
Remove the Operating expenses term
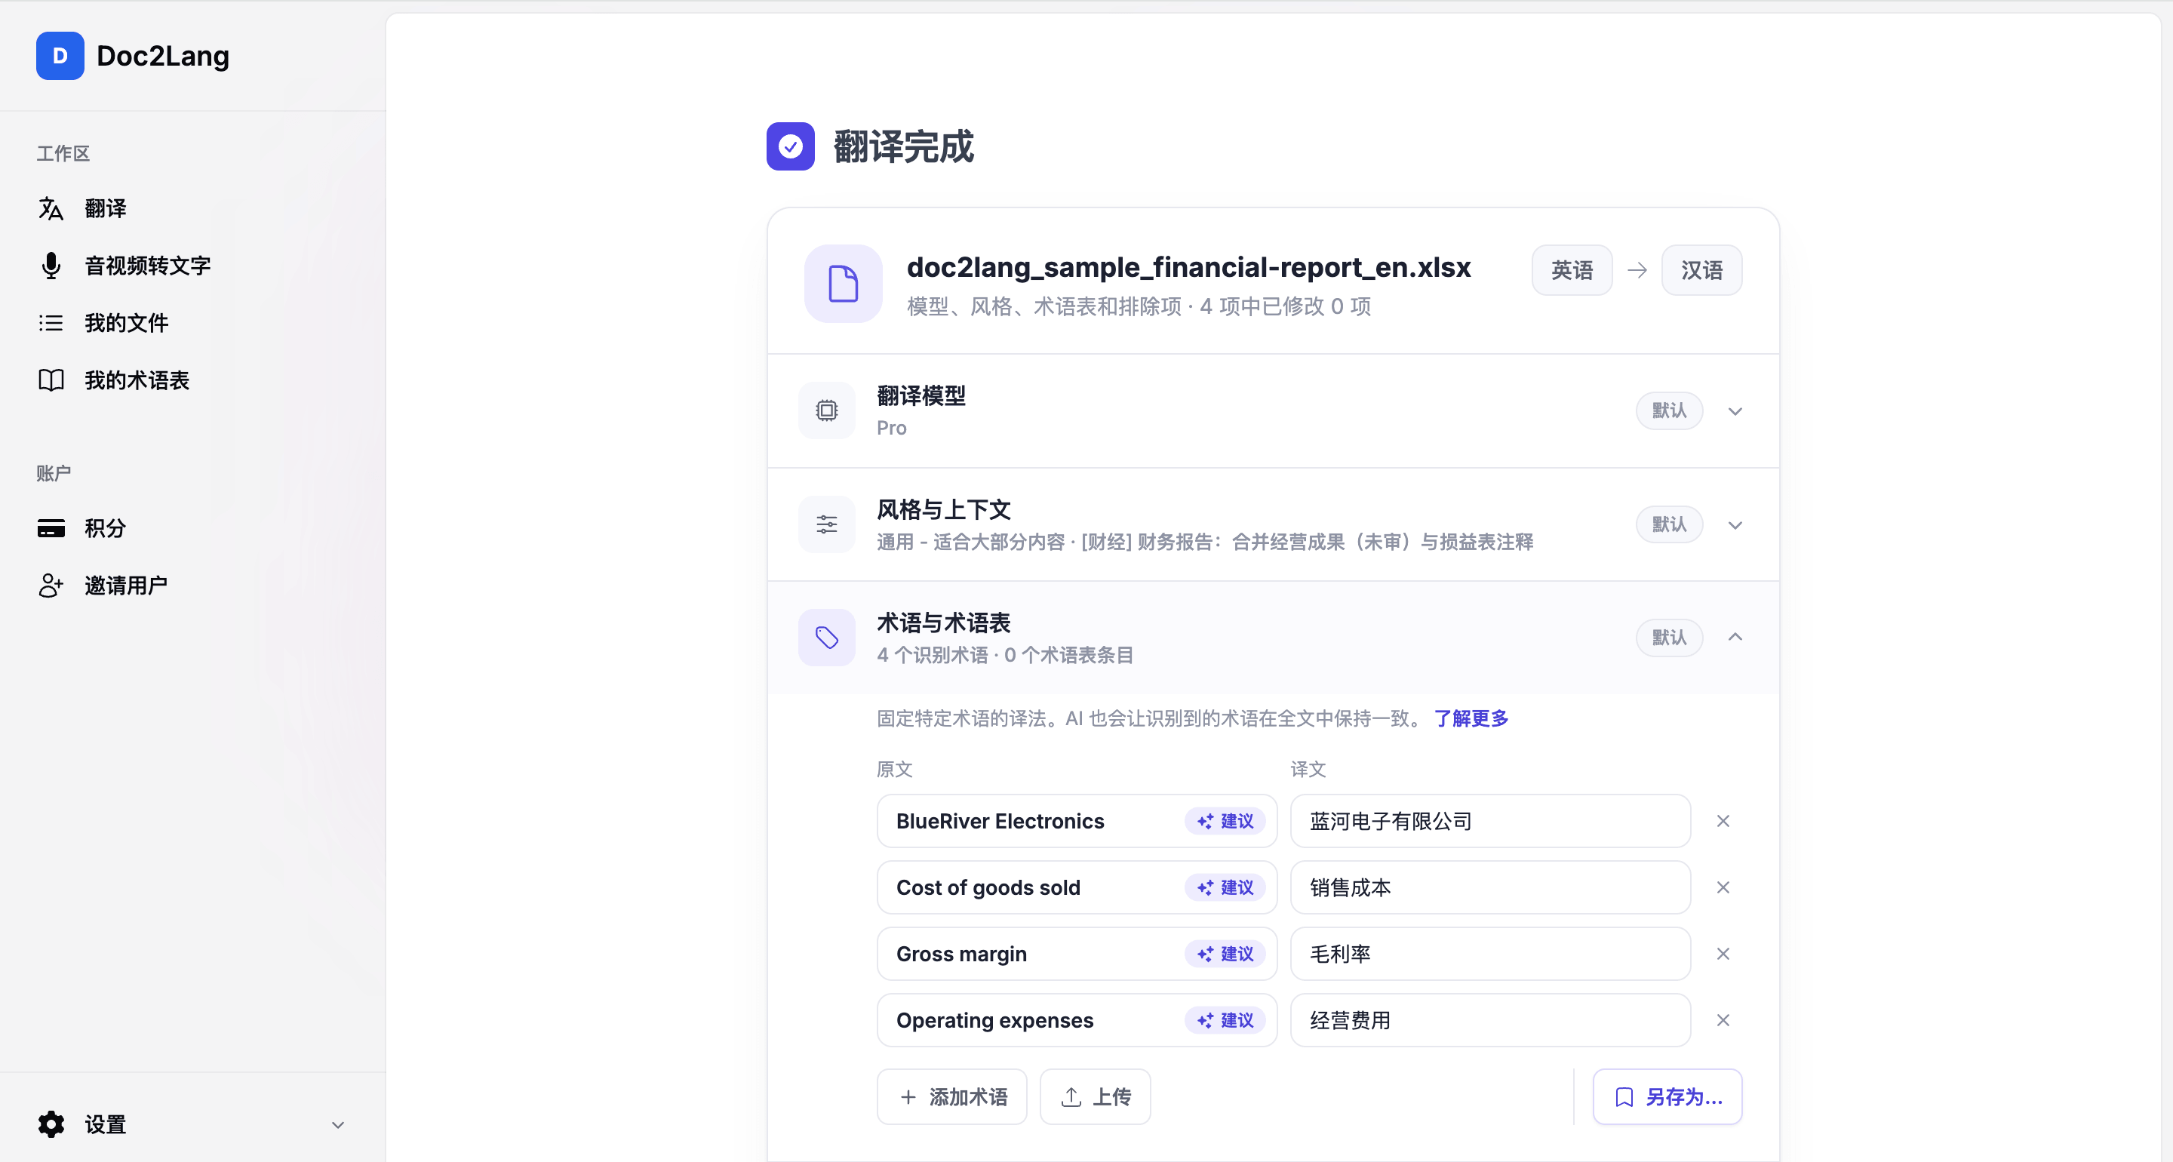click(x=1723, y=1021)
